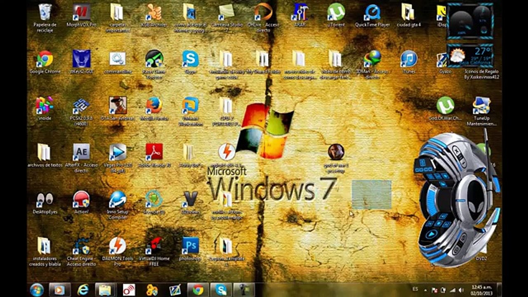
Task: Launch the DAEMON Tools Pro shortcut
Action: click(118, 246)
